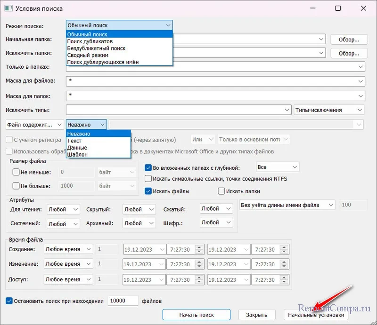Click the app icon in the title bar

pyautogui.click(x=8, y=8)
